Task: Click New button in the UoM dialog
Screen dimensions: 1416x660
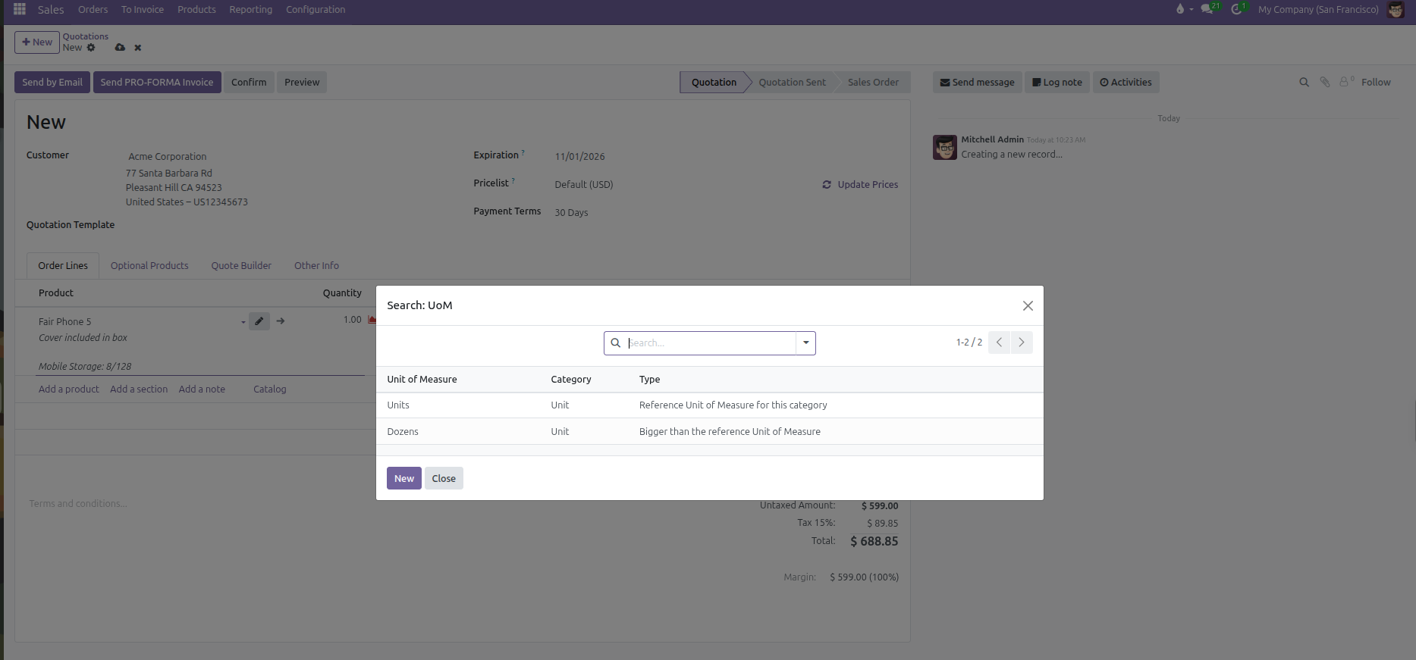Action: pyautogui.click(x=404, y=478)
